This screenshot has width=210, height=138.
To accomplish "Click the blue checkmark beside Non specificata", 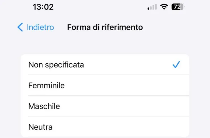I will coord(176,65).
